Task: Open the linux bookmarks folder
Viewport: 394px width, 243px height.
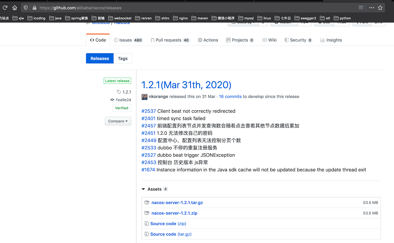Action: [x=264, y=18]
